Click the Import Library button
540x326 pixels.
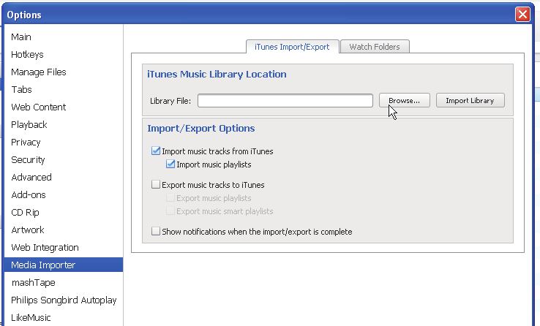pyautogui.click(x=470, y=100)
